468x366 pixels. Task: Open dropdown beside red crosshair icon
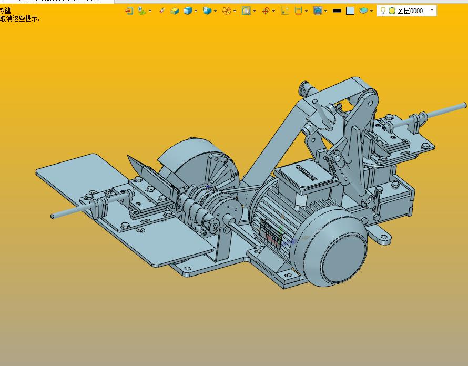pyautogui.click(x=273, y=11)
